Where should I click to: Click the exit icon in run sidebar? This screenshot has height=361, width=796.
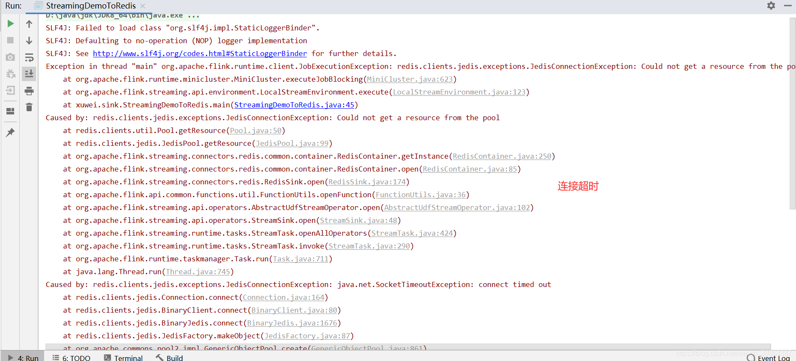[x=10, y=90]
